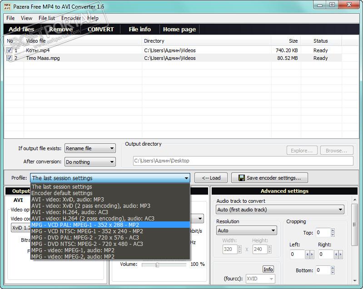Click Right cropping increase arrow

pos(340,255)
